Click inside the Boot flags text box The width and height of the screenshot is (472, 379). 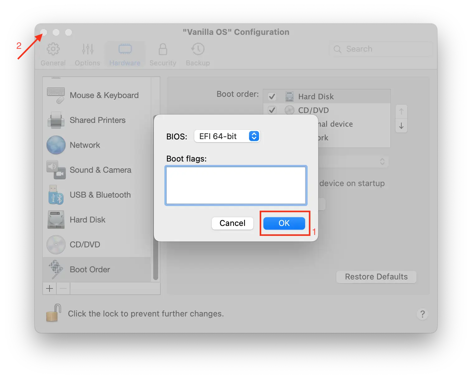236,185
